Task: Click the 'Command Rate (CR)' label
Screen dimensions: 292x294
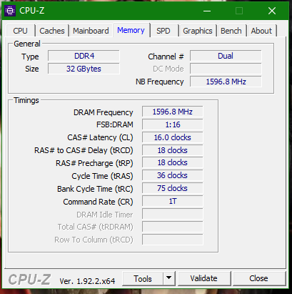Action: tap(98, 202)
